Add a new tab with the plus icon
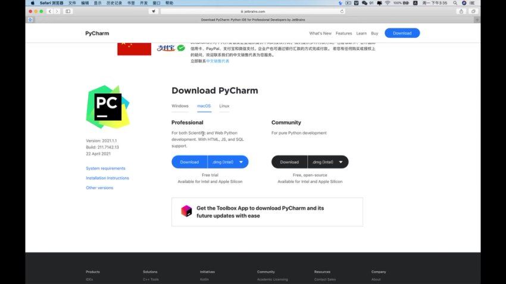 [x=477, y=20]
